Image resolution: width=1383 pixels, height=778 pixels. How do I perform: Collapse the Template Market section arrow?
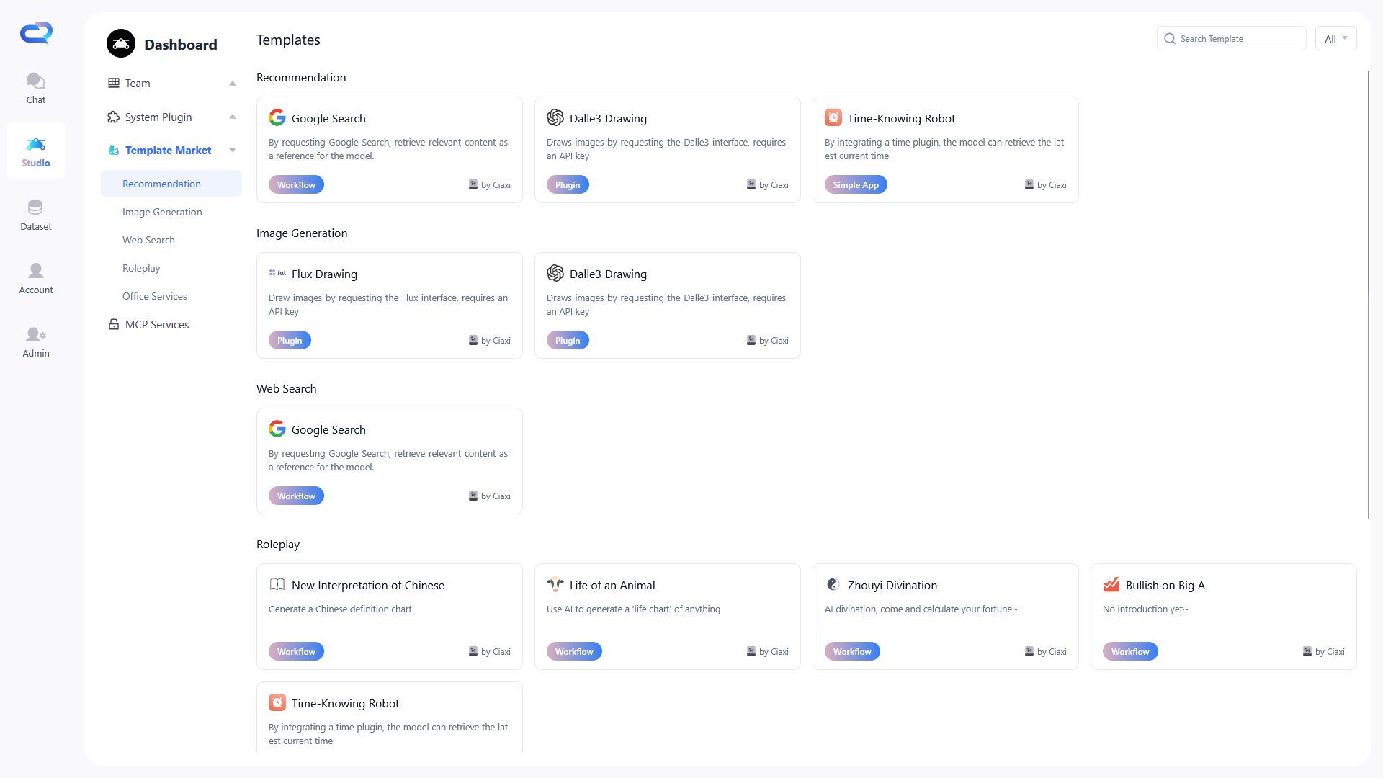point(233,151)
